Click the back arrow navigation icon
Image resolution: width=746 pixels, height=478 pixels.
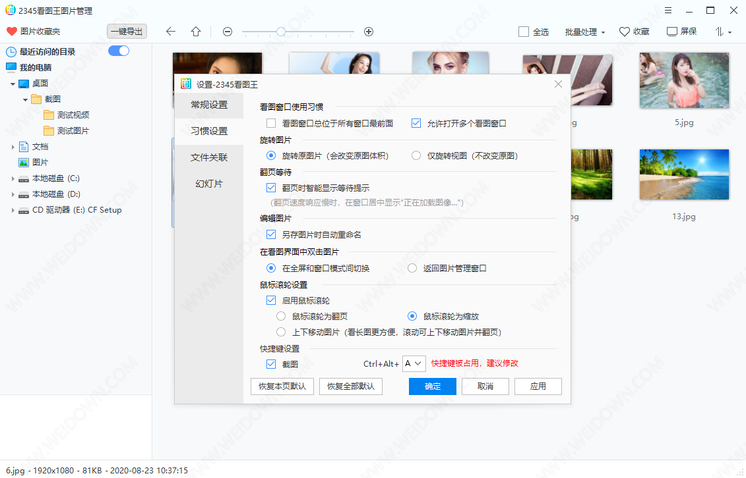click(x=171, y=32)
